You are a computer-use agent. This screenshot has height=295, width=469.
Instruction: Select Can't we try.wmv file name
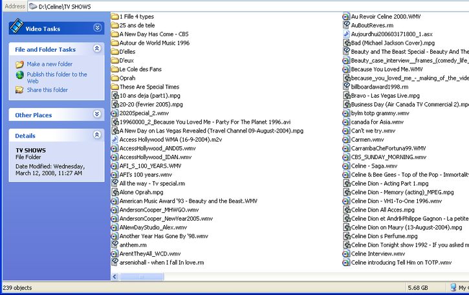click(x=373, y=131)
